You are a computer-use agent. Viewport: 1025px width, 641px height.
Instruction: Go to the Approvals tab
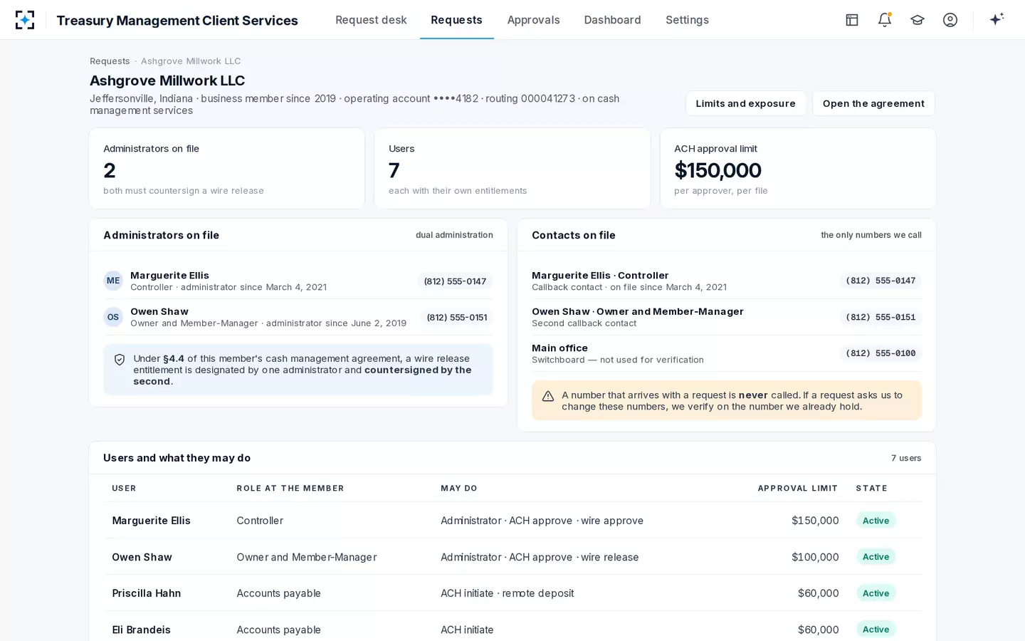[533, 20]
